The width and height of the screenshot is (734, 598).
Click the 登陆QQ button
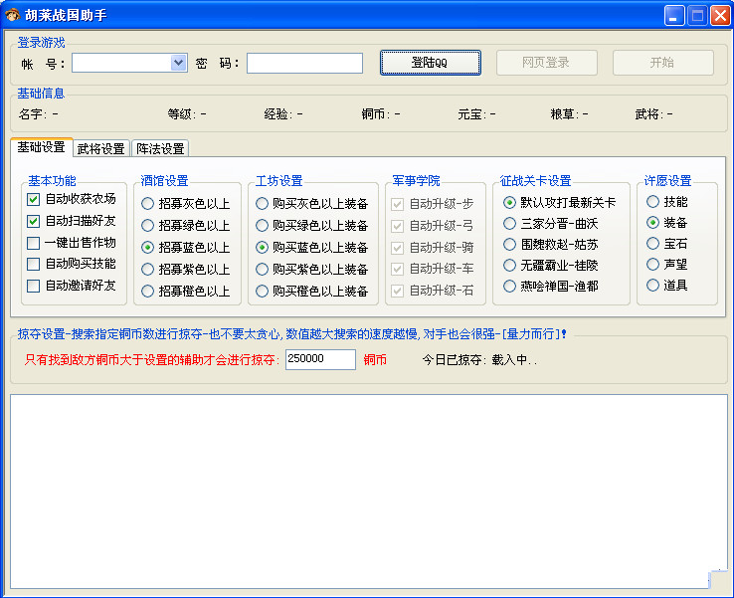click(x=430, y=63)
